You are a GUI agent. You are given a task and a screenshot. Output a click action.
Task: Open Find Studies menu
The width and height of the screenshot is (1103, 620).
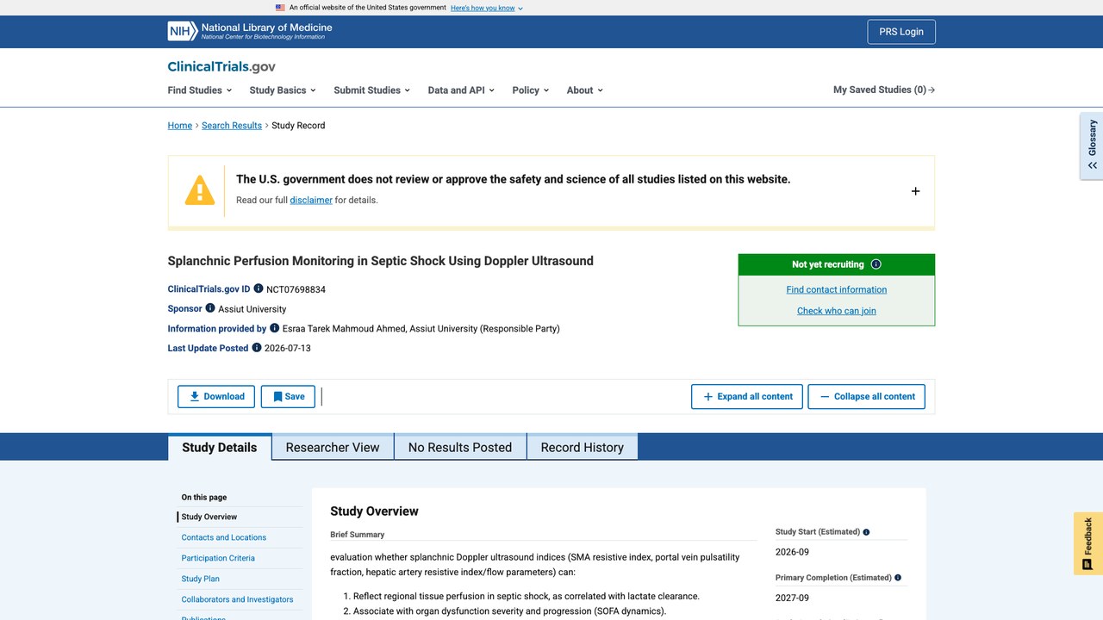tap(200, 90)
